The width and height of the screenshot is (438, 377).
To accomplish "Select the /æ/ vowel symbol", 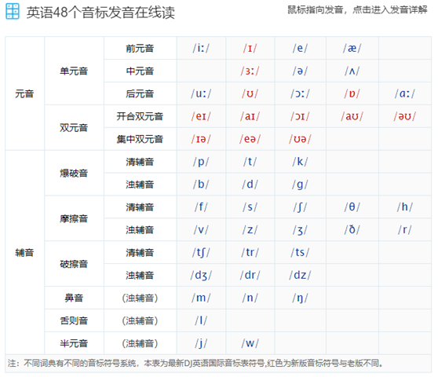I will point(352,49).
